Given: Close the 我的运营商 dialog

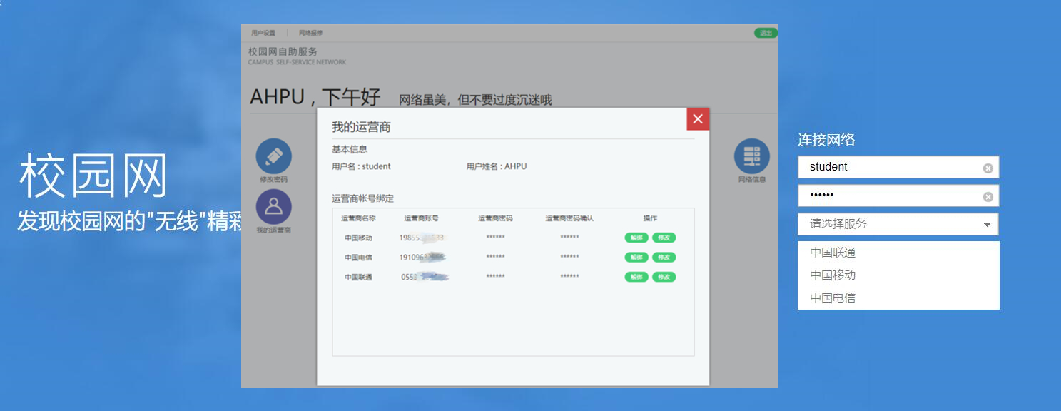Looking at the screenshot, I should pos(698,119).
